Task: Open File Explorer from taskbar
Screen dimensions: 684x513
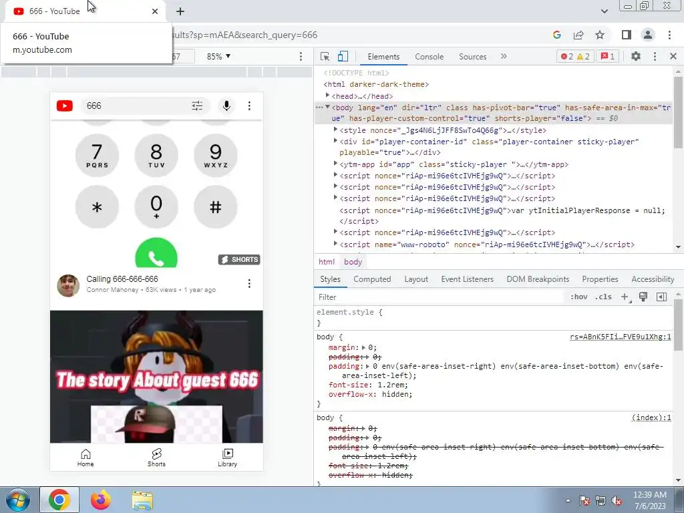Action: pyautogui.click(x=142, y=500)
